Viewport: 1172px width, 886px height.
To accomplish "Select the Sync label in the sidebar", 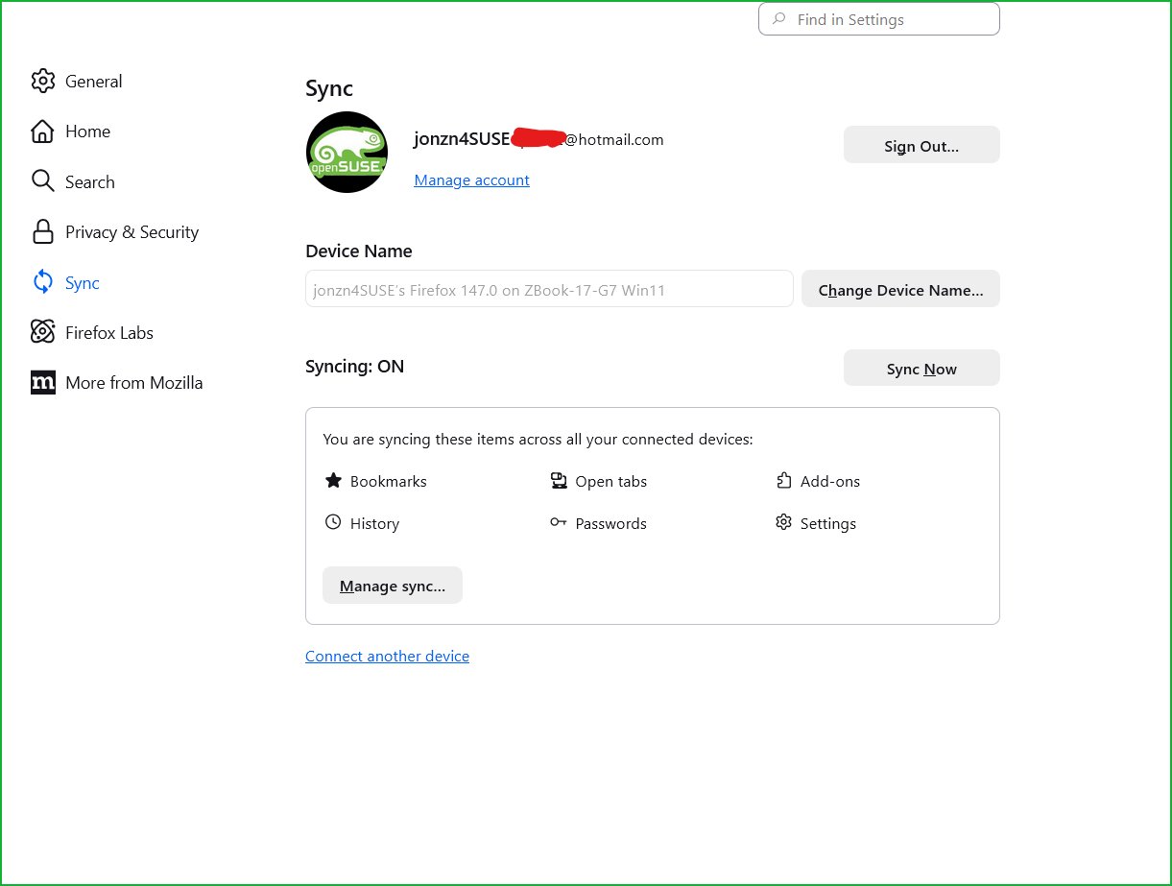I will tap(83, 283).
